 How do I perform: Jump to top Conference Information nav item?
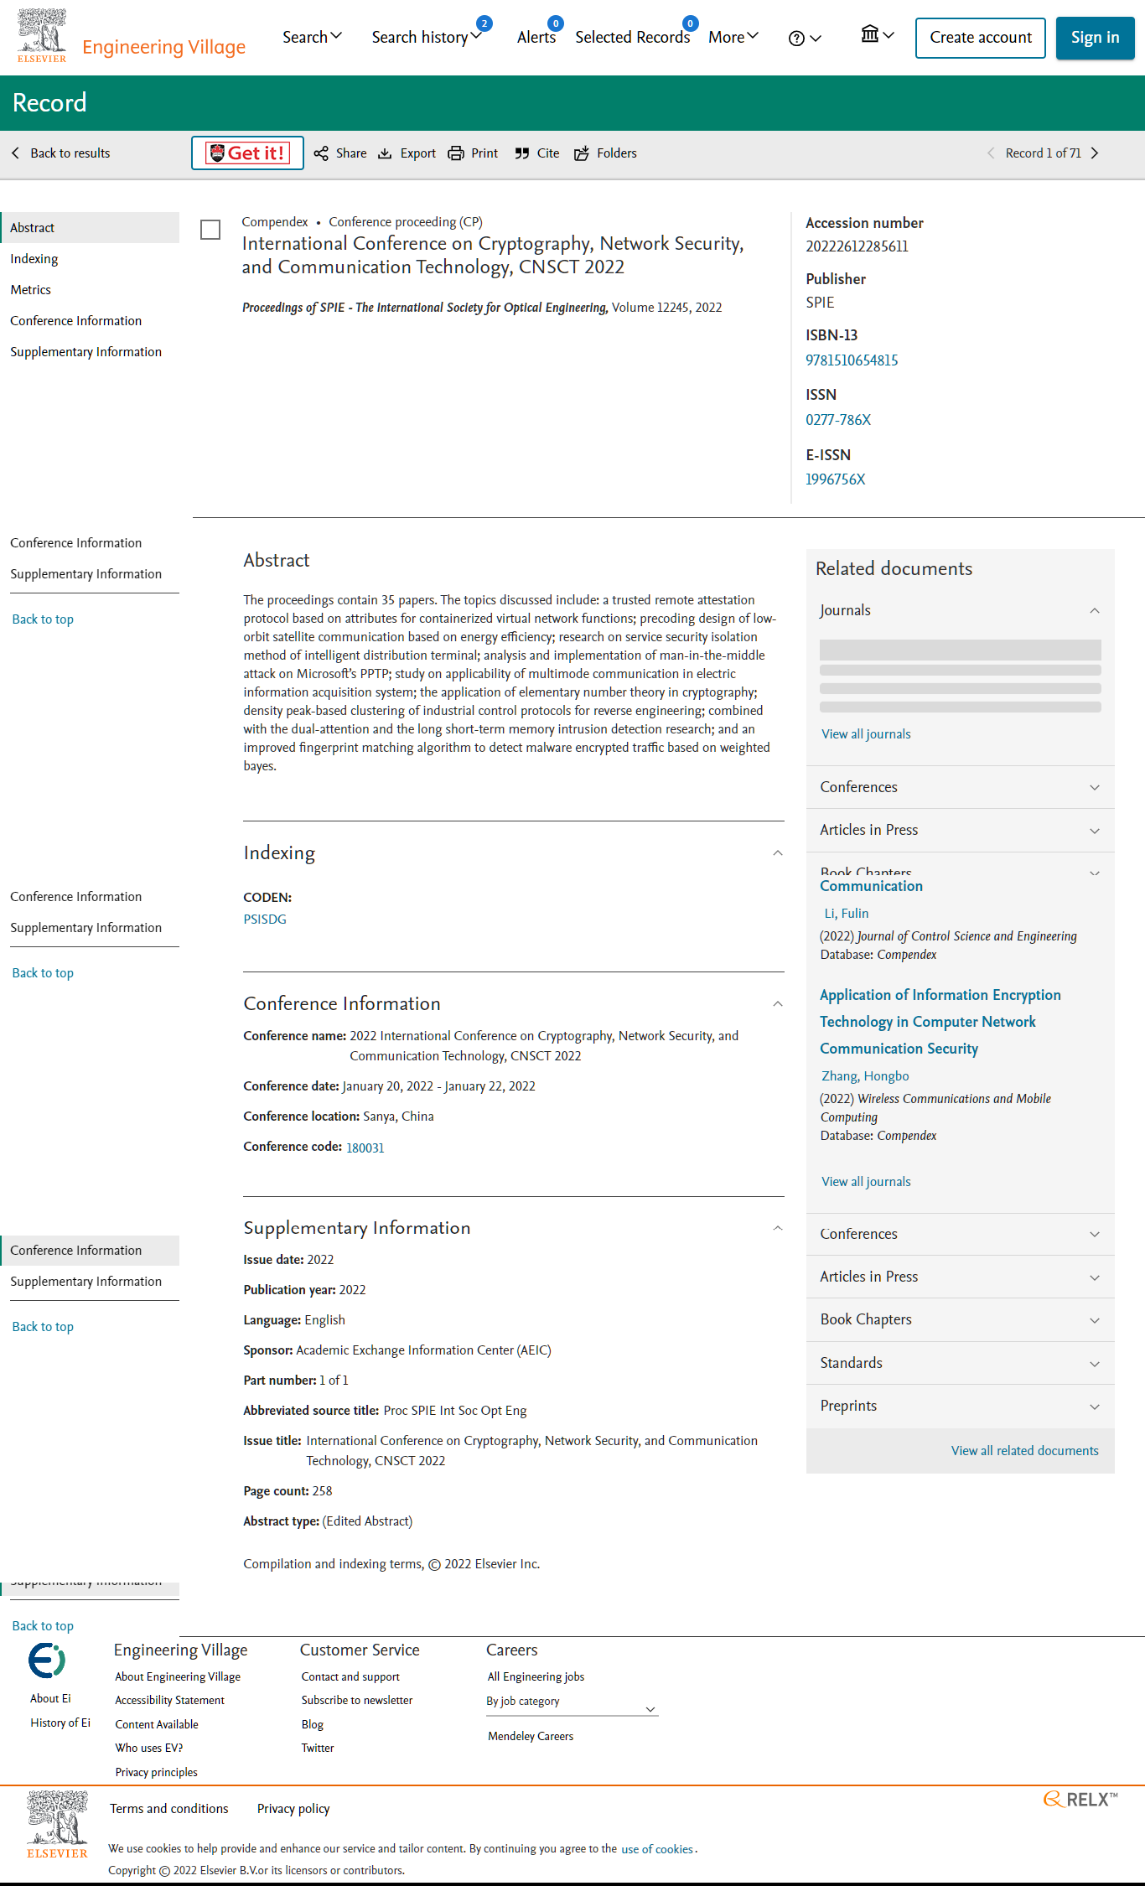pyautogui.click(x=76, y=321)
